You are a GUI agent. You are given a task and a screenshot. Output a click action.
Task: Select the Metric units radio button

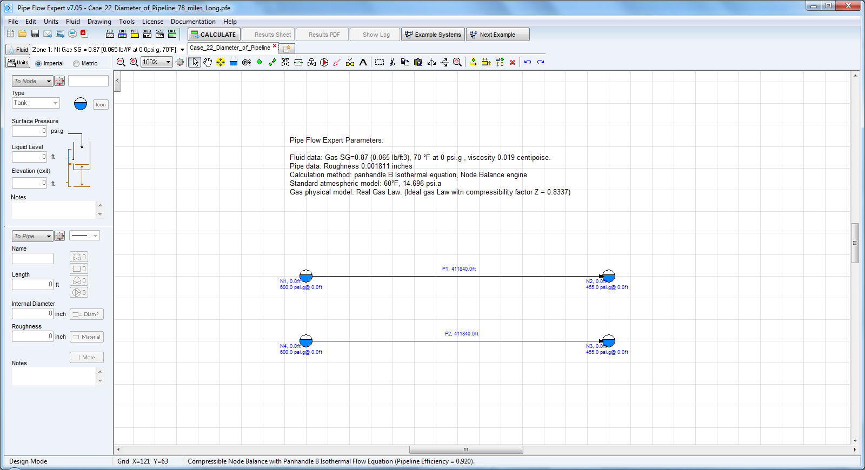[x=76, y=64]
